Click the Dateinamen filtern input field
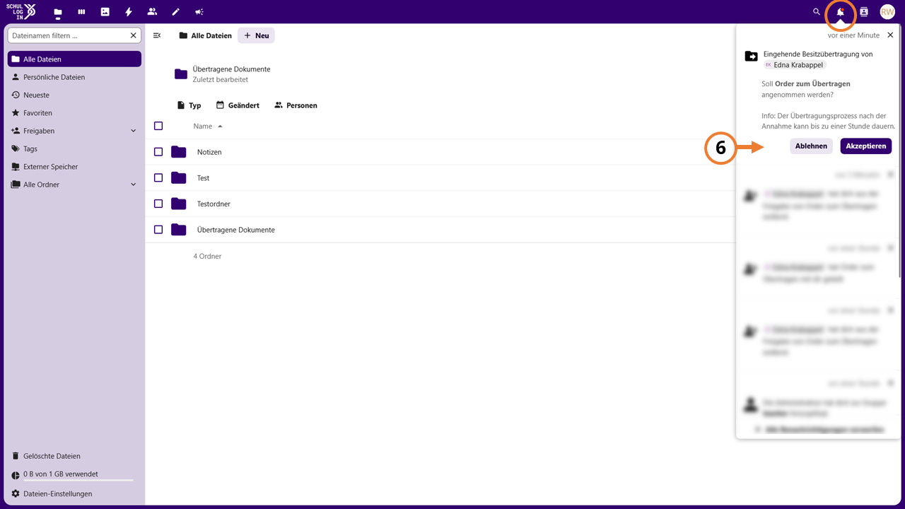 pos(68,35)
